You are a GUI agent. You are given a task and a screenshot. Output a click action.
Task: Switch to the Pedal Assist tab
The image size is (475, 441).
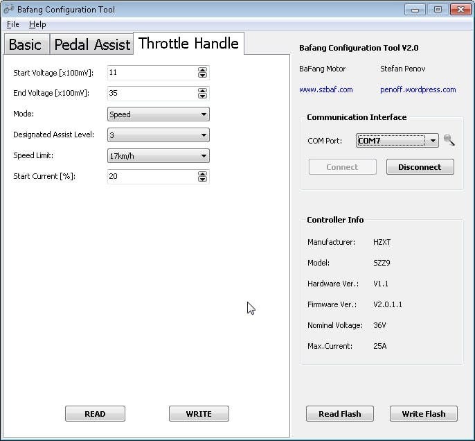[92, 44]
